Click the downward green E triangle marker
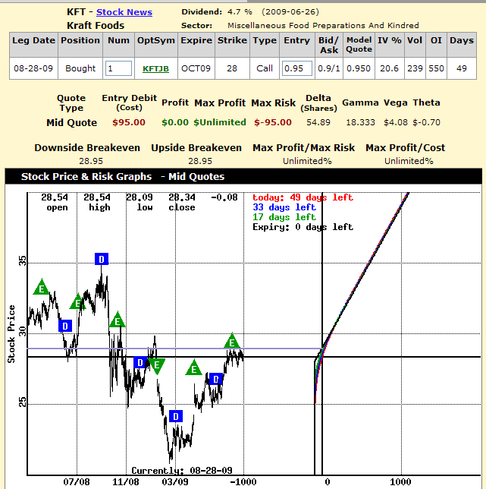Screen dimensions: 486x489 157,365
